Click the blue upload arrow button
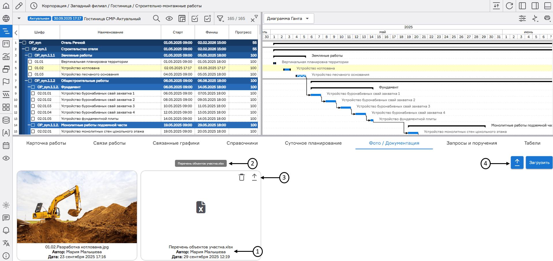This screenshot has width=553, height=261. tap(517, 163)
